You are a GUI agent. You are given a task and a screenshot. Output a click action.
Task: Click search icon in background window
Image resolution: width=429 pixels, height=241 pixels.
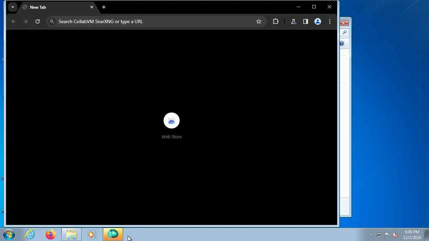click(x=345, y=32)
